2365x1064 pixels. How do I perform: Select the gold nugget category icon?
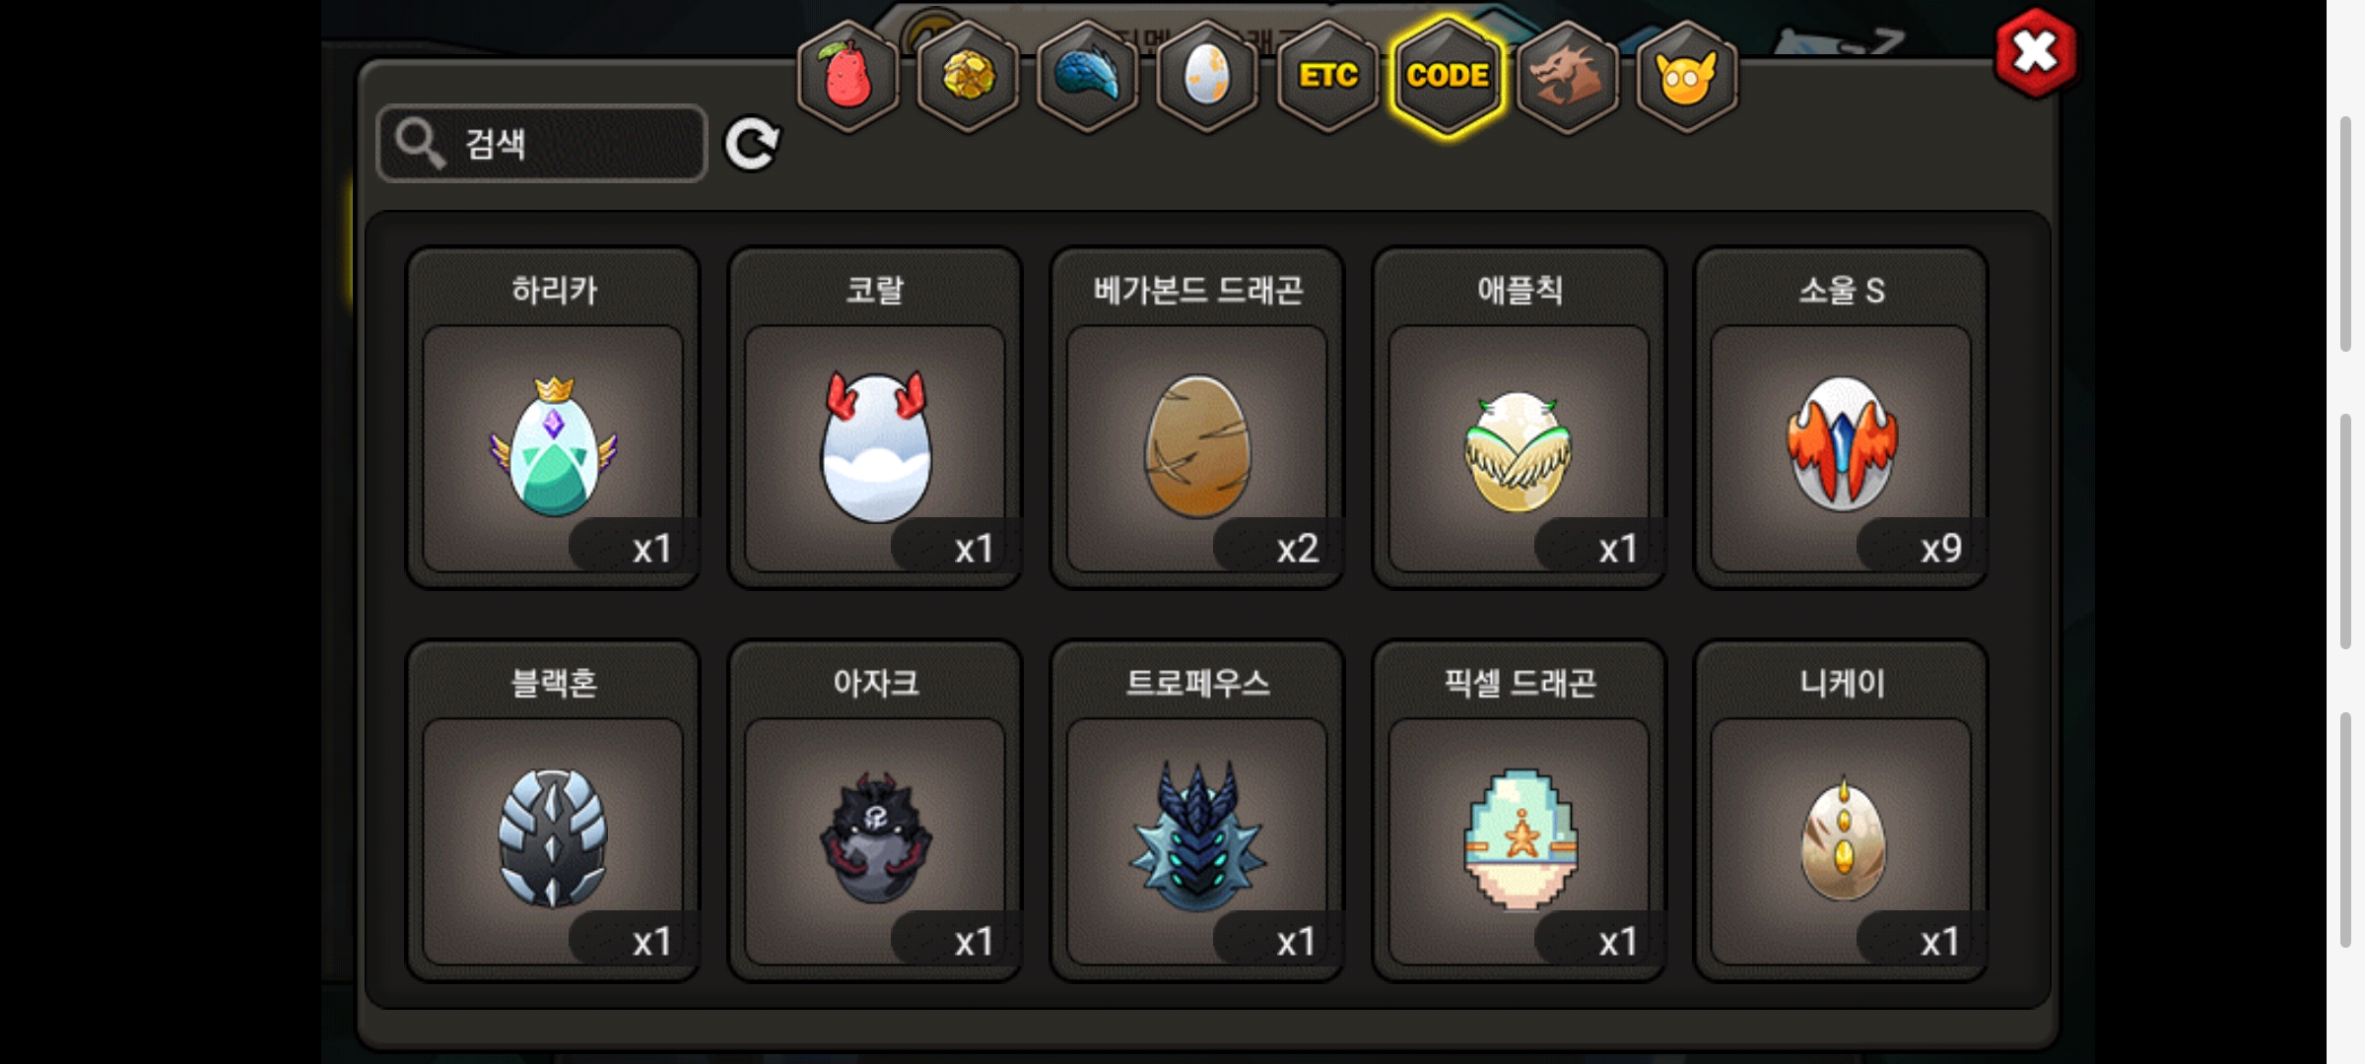coord(968,77)
